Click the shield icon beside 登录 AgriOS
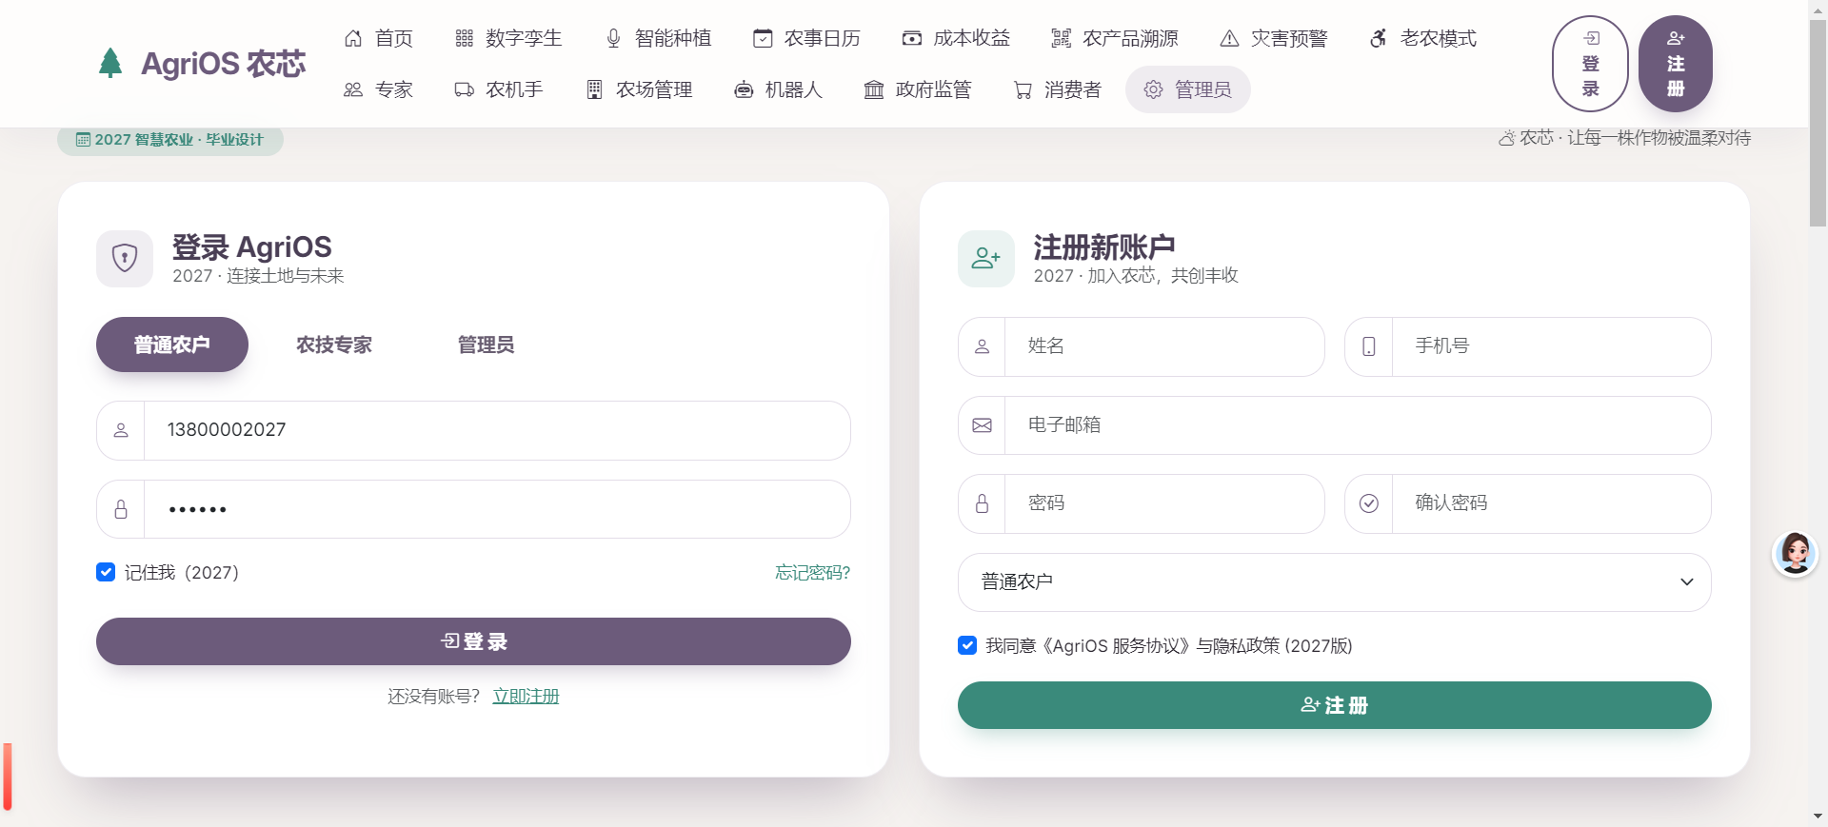1828x827 pixels. tap(125, 259)
